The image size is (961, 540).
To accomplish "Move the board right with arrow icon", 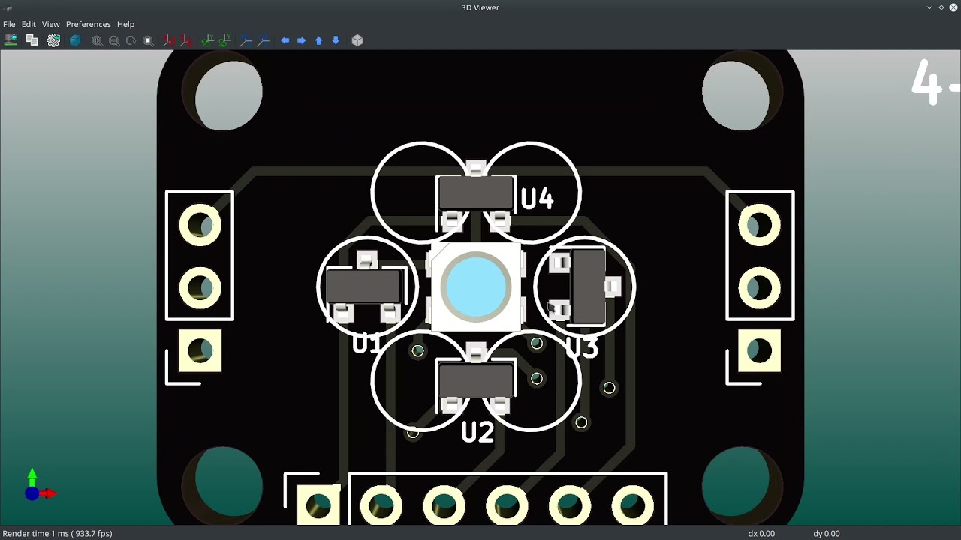I will point(302,40).
